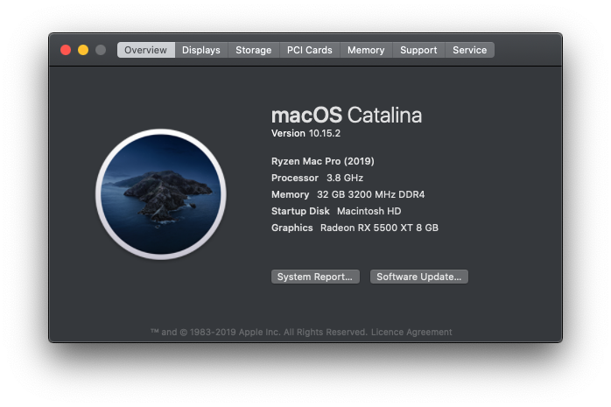The width and height of the screenshot is (611, 407).
Task: Switch to the Service tab
Action: tap(469, 50)
